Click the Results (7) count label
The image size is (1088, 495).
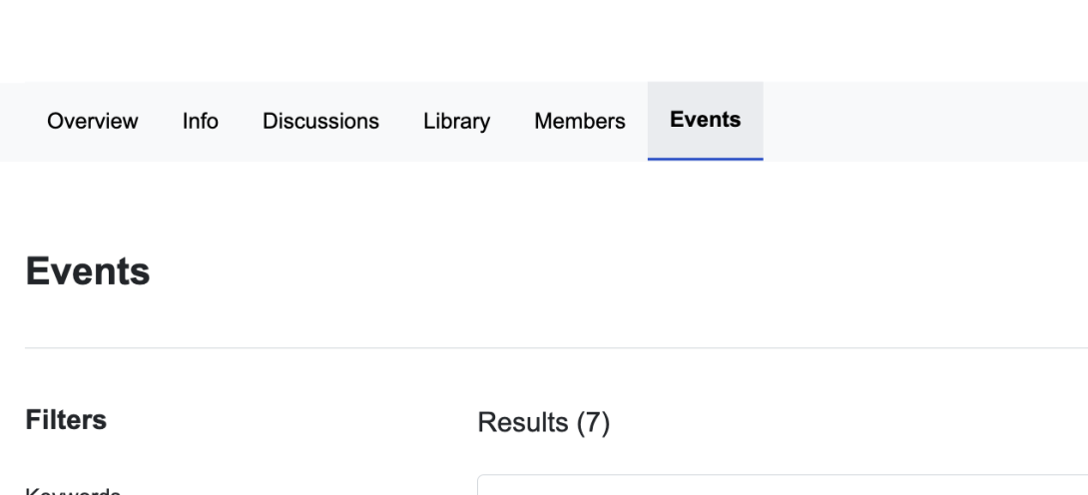[x=544, y=423]
